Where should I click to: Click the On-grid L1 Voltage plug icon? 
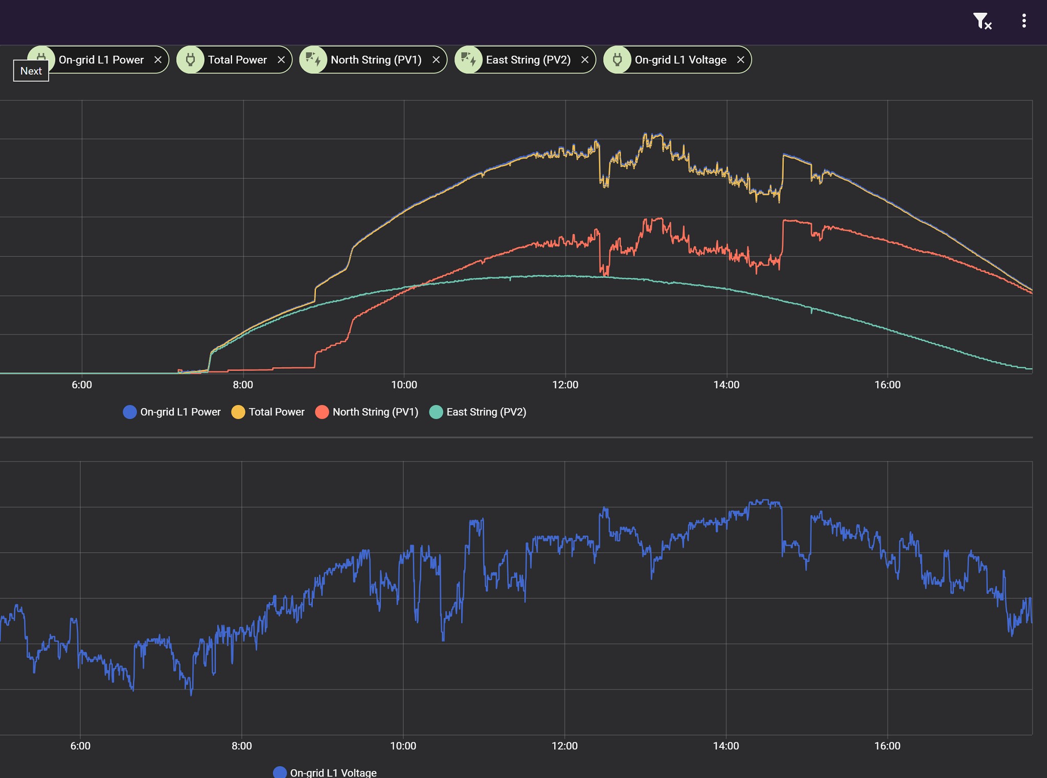618,60
